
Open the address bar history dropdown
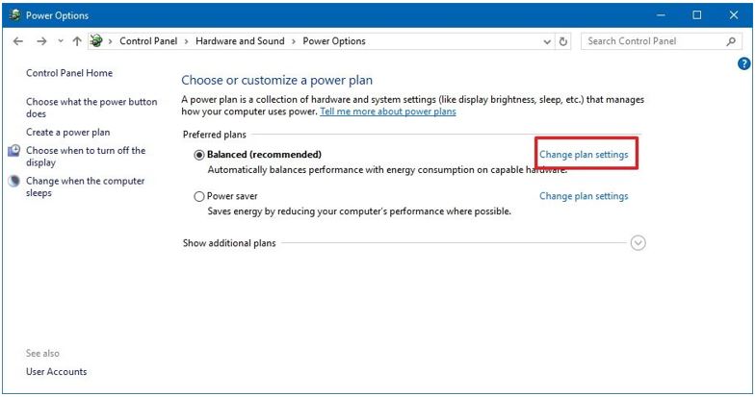[x=547, y=41]
